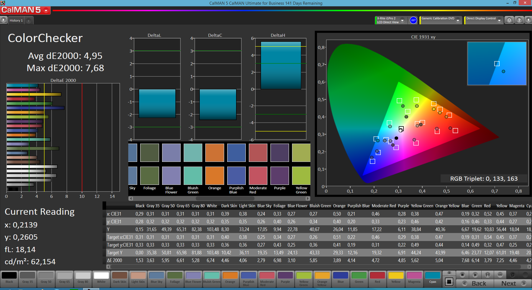This screenshot has height=290, width=532.
Task: Click the Bluish Green swatch comparison tile
Action: 193,175
